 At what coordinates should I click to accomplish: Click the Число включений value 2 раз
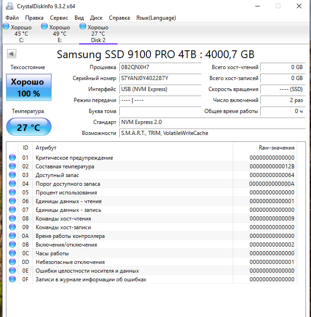point(283,100)
